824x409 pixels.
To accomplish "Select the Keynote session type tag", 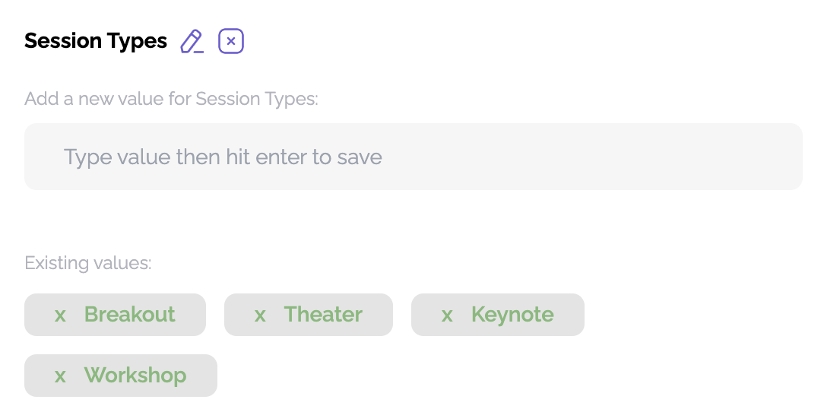I will pyautogui.click(x=512, y=315).
